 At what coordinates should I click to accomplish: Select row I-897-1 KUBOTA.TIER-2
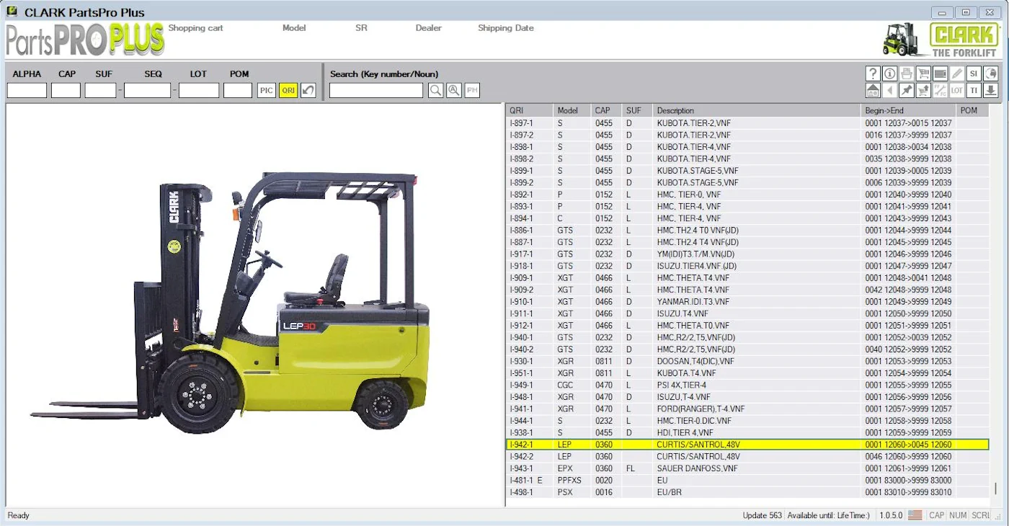(x=747, y=123)
